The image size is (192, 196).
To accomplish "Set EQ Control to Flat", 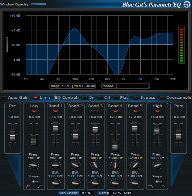I will click(116, 98).
